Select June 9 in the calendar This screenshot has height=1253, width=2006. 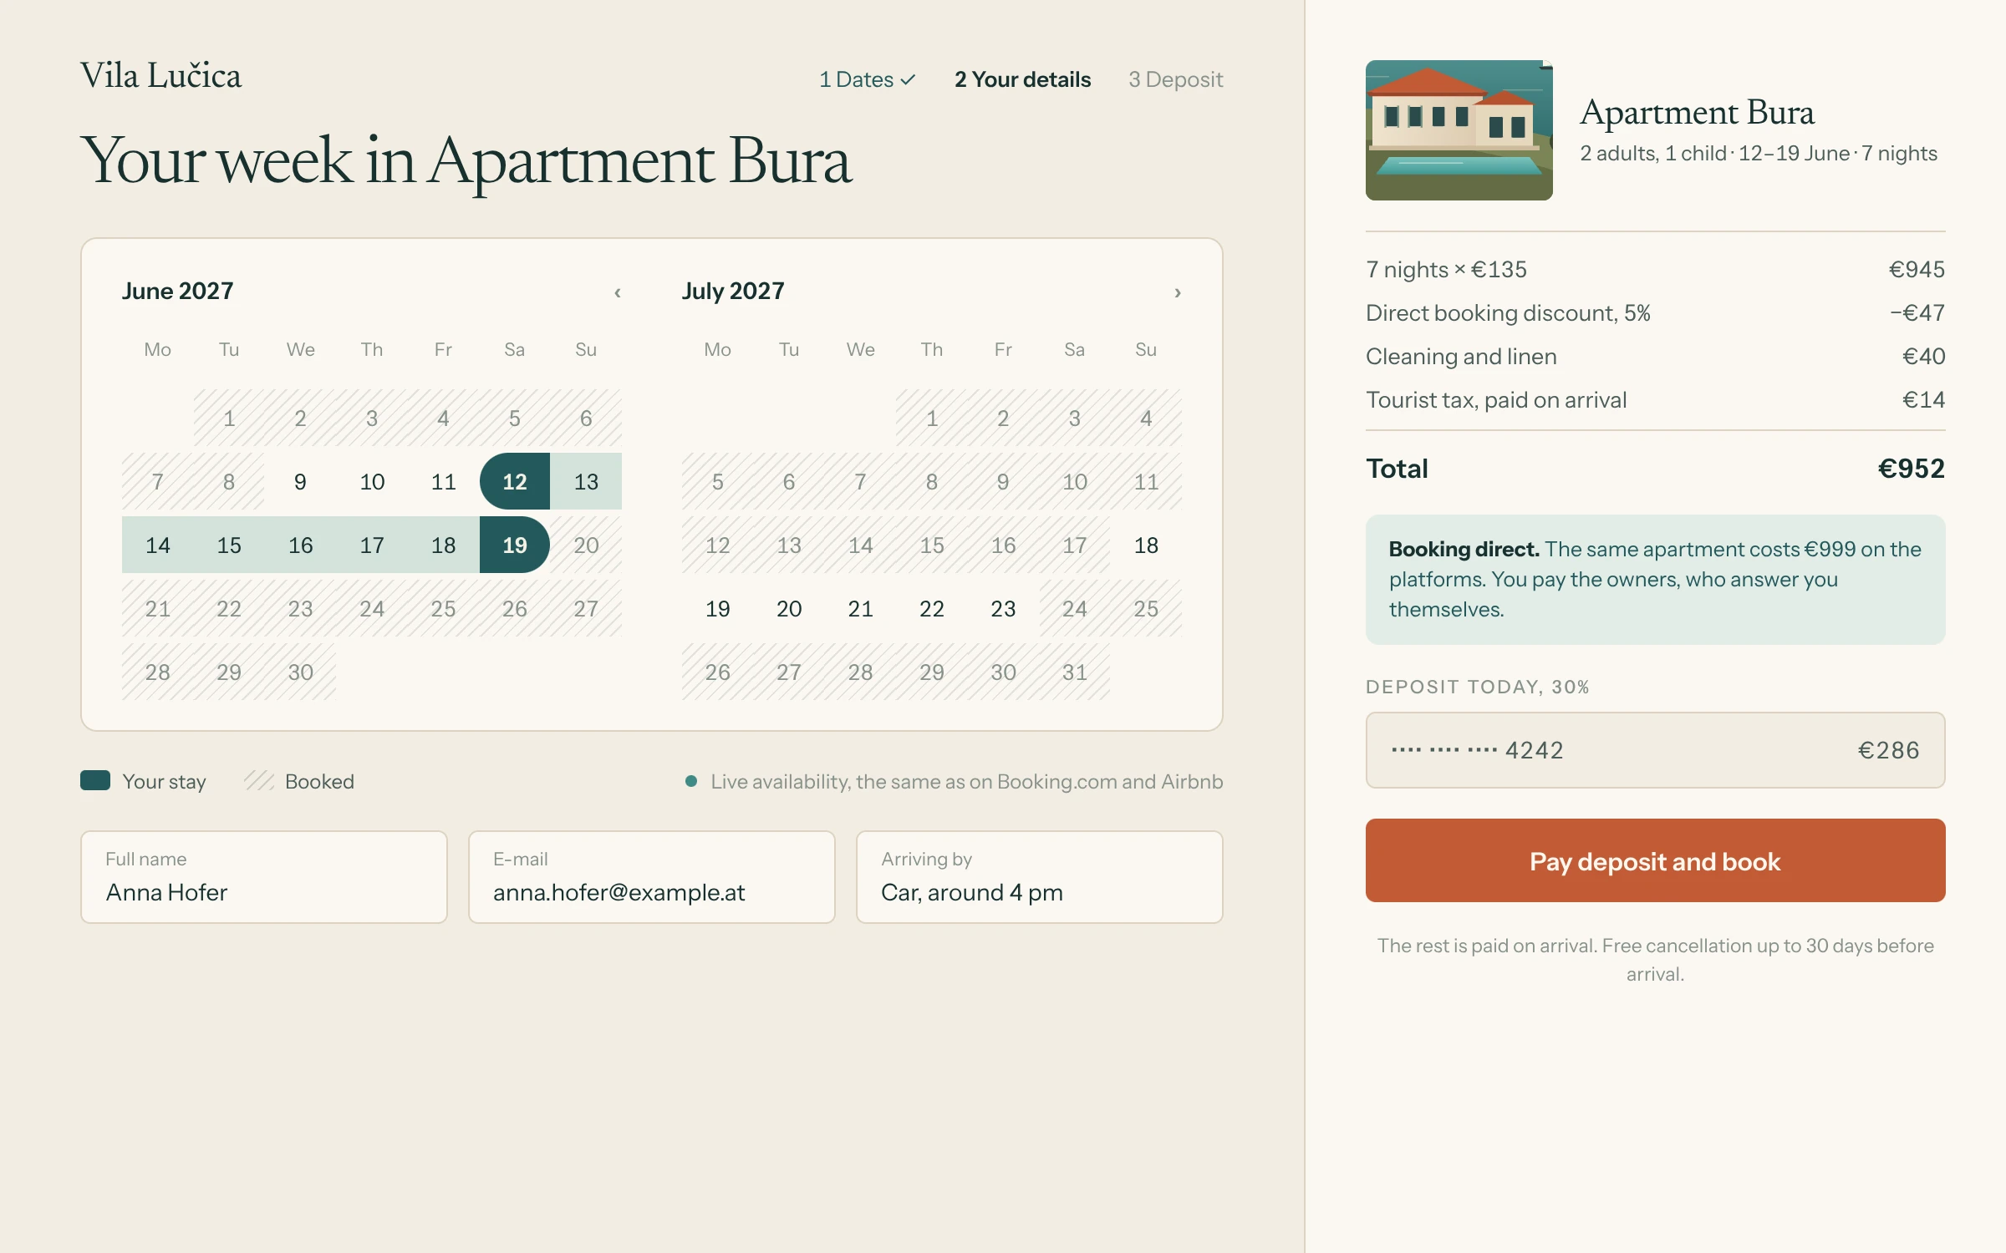coord(300,481)
